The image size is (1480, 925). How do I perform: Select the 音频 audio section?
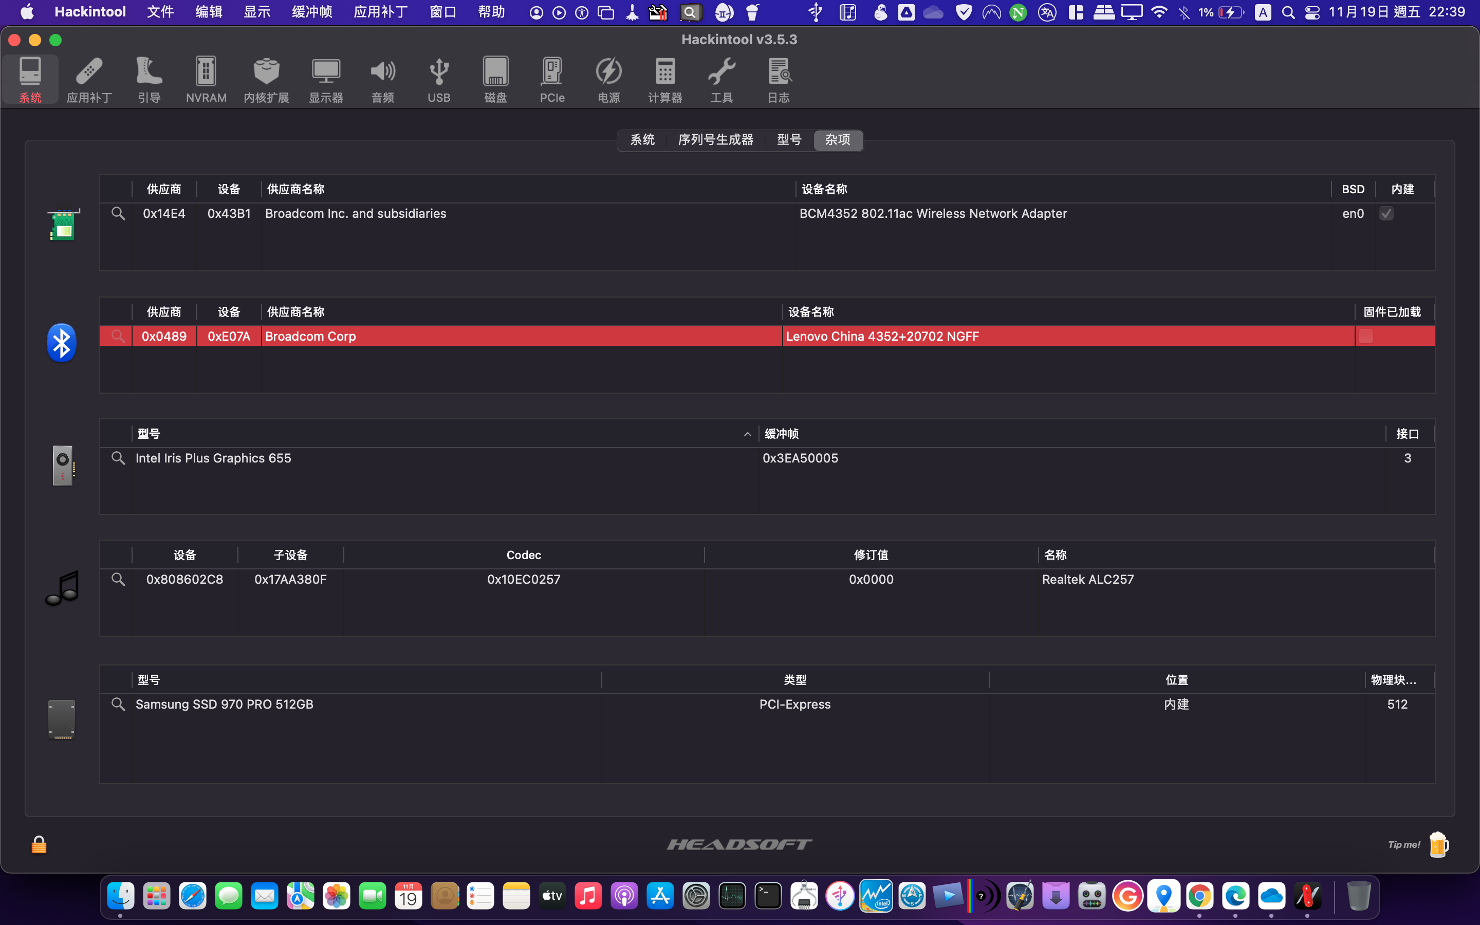coord(383,78)
